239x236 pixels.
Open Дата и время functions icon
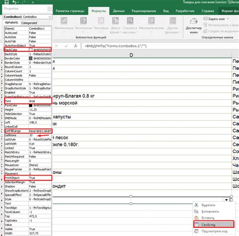click(115, 21)
